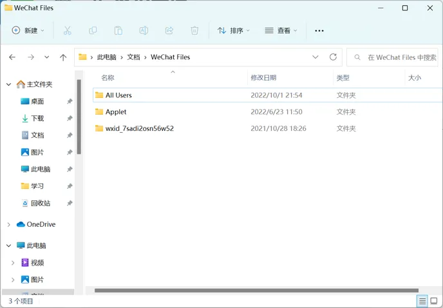The image size is (443, 308).
Task: Select the wxid_7sadi2osn56w52 folder
Action: point(268,128)
